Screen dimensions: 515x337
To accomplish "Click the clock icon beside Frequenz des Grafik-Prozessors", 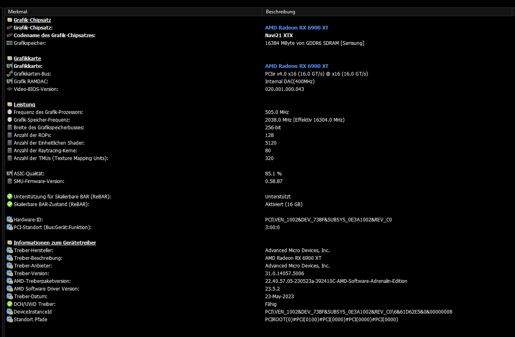I will [x=10, y=112].
